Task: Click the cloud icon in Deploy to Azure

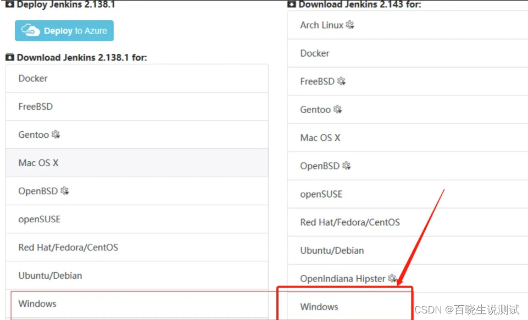Action: pyautogui.click(x=31, y=30)
